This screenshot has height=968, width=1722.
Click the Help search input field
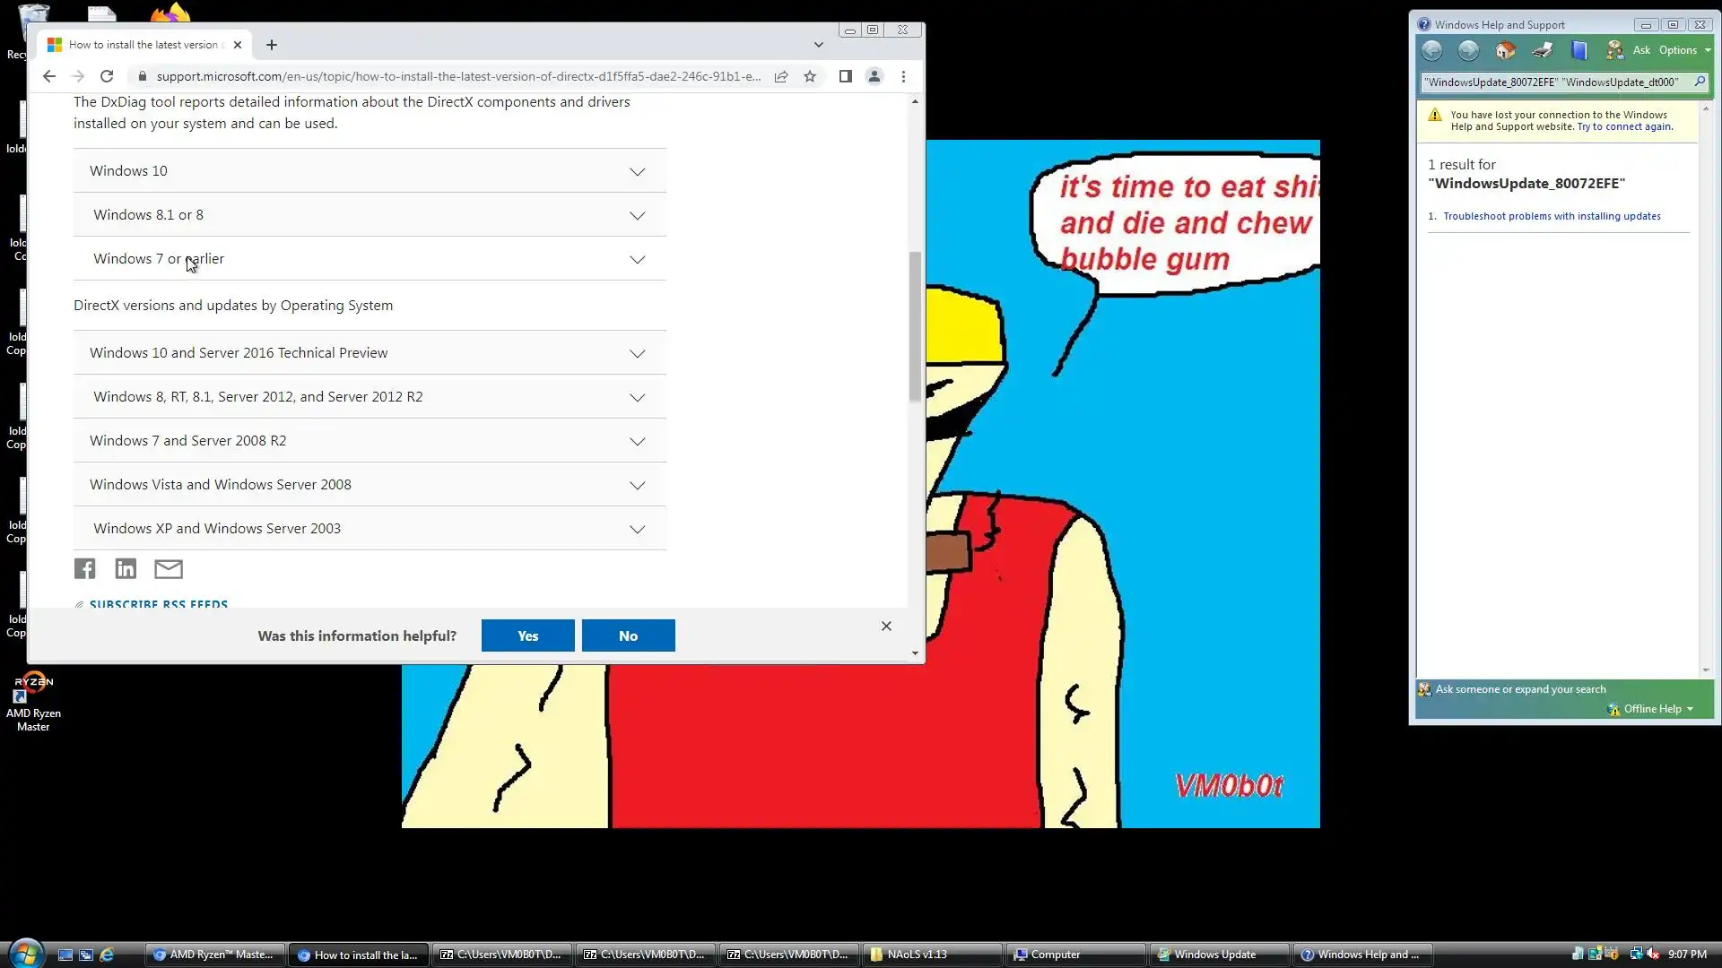pos(1553,82)
